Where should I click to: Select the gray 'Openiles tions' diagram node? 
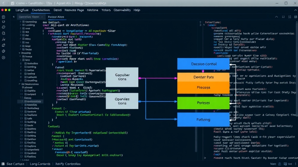point(122,101)
